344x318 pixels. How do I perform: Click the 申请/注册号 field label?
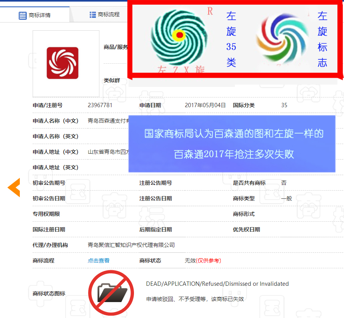point(48,105)
